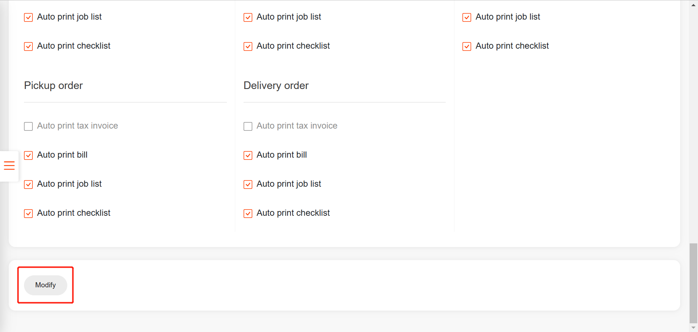Image resolution: width=698 pixels, height=332 pixels.
Task: Click the Modify button
Action: point(45,285)
